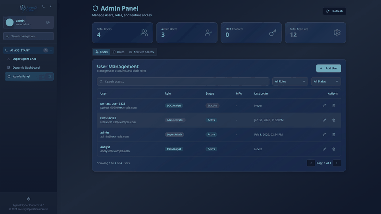The width and height of the screenshot is (381, 214).
Task: Click the Search users field
Action: tap(183, 82)
